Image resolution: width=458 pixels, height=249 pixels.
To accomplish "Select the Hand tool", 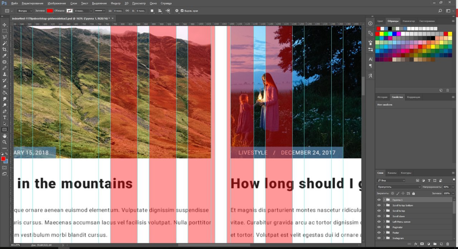I will point(5,136).
